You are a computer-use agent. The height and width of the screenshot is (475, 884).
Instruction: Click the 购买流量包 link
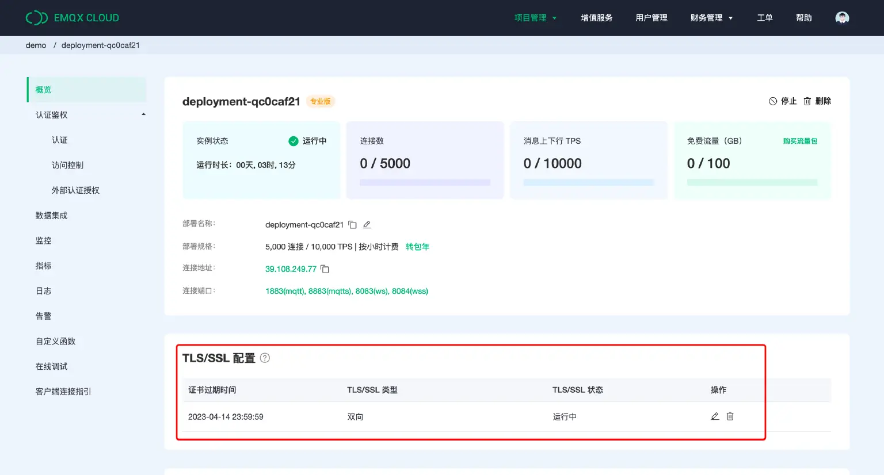(x=800, y=140)
